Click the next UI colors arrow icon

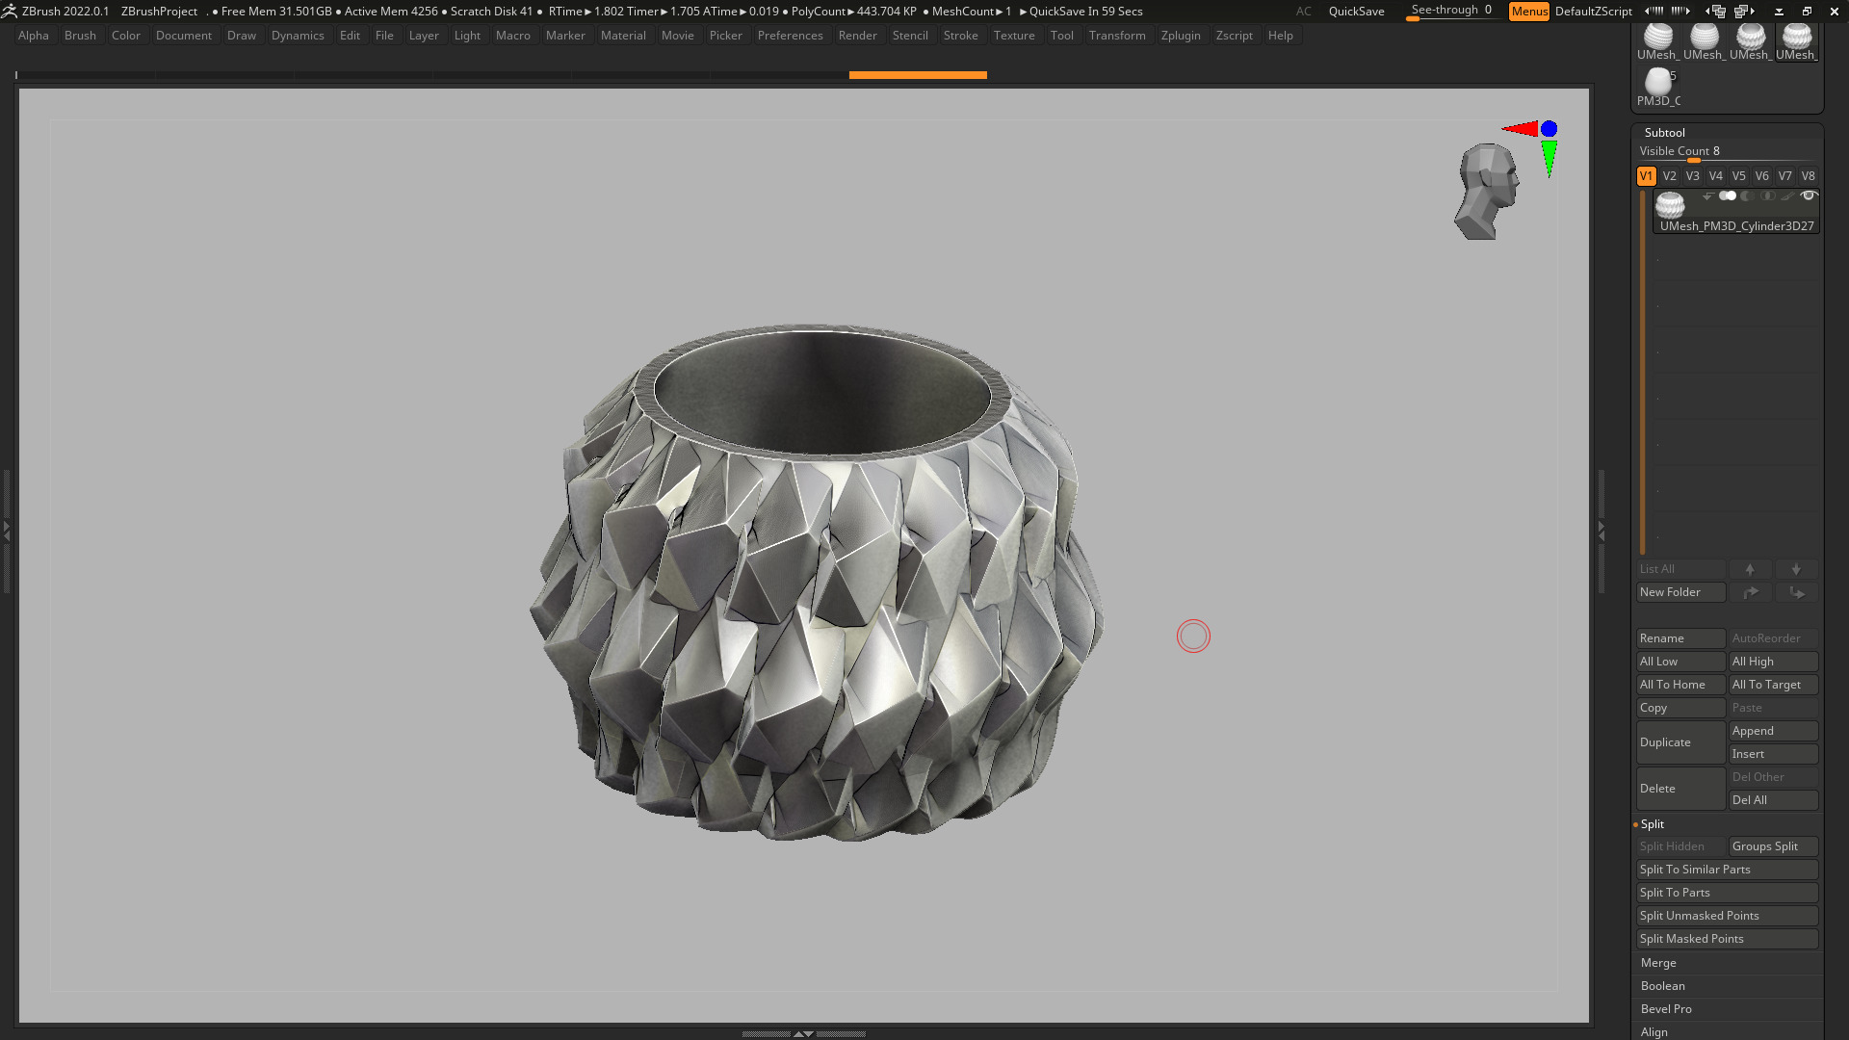click(x=1680, y=11)
